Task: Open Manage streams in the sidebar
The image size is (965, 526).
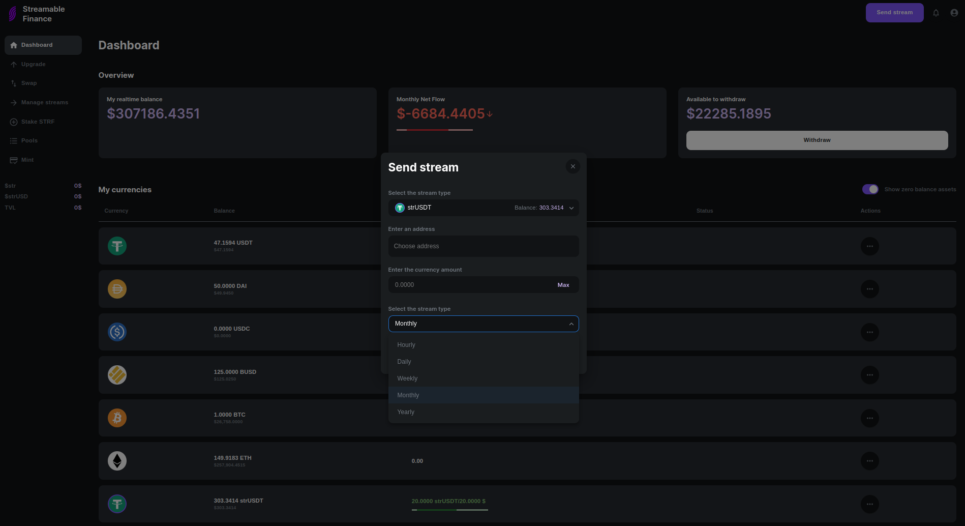Action: click(x=44, y=102)
